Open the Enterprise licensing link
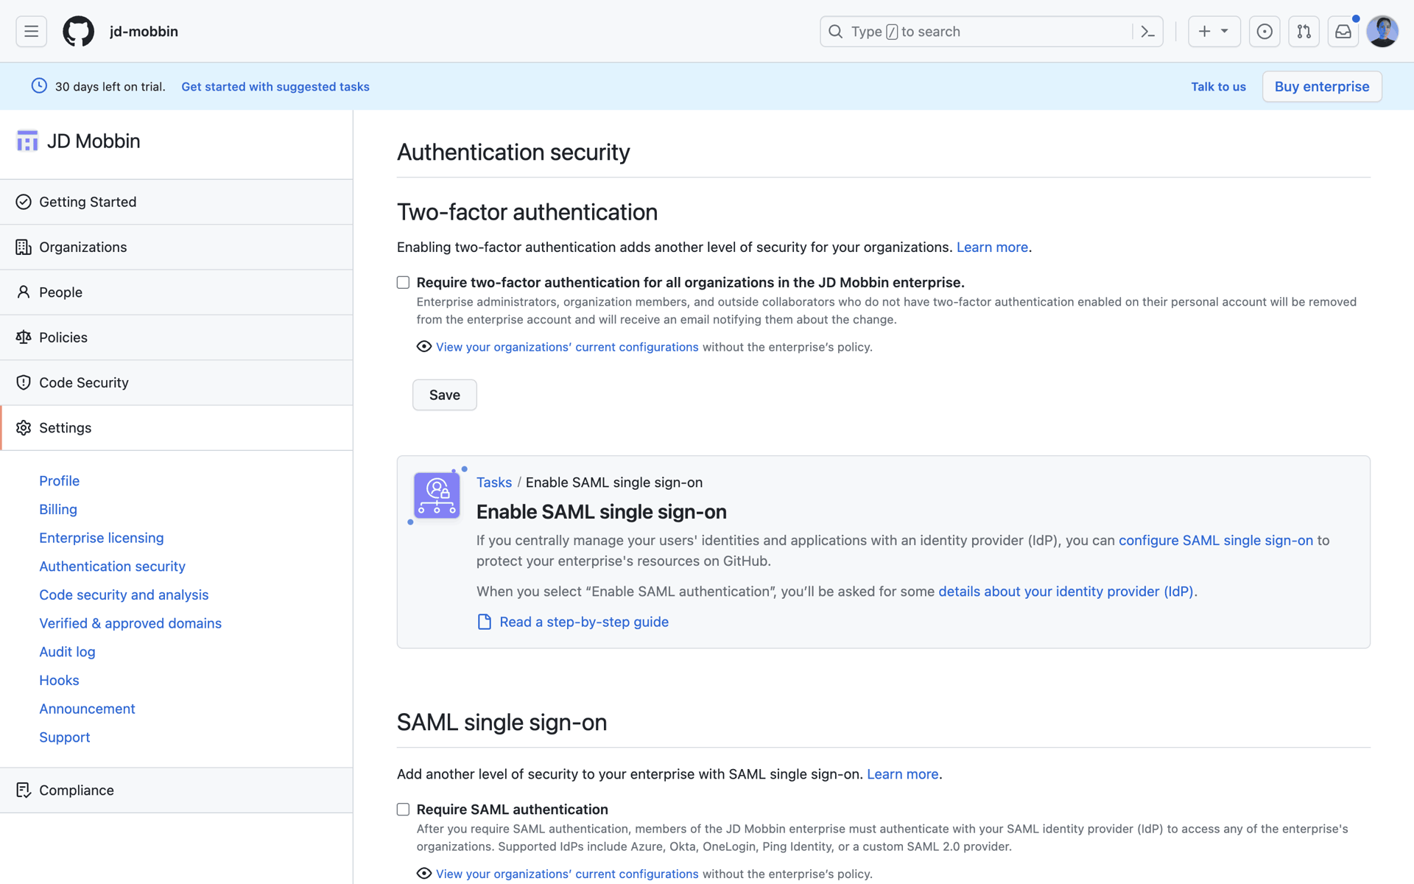1414x884 pixels. [102, 538]
